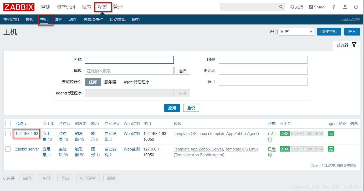This screenshot has width=364, height=191.
Task: Click encryption 无 badge for Zabbix server
Action: (331, 149)
